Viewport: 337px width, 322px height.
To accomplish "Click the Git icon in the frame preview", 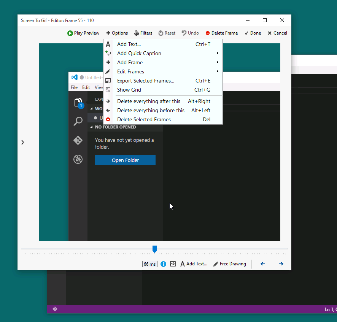I will [x=78, y=140].
